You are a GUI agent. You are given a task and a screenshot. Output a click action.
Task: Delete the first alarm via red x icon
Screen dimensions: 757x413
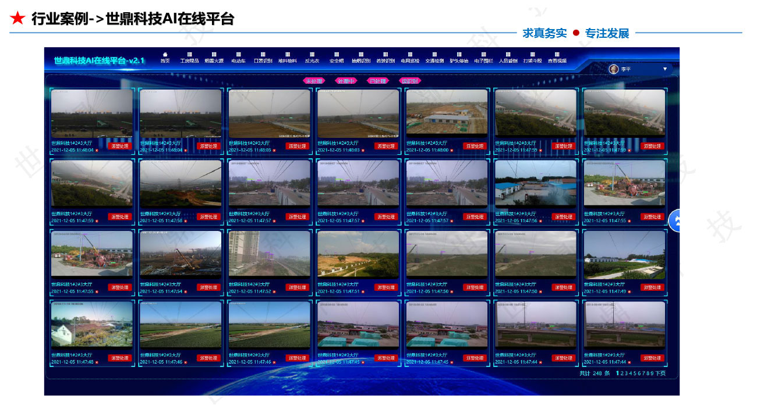(97, 150)
